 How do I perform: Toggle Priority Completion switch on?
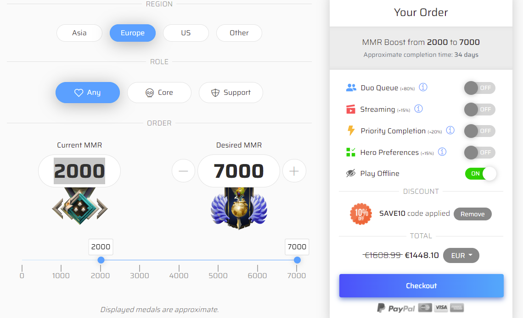click(479, 131)
